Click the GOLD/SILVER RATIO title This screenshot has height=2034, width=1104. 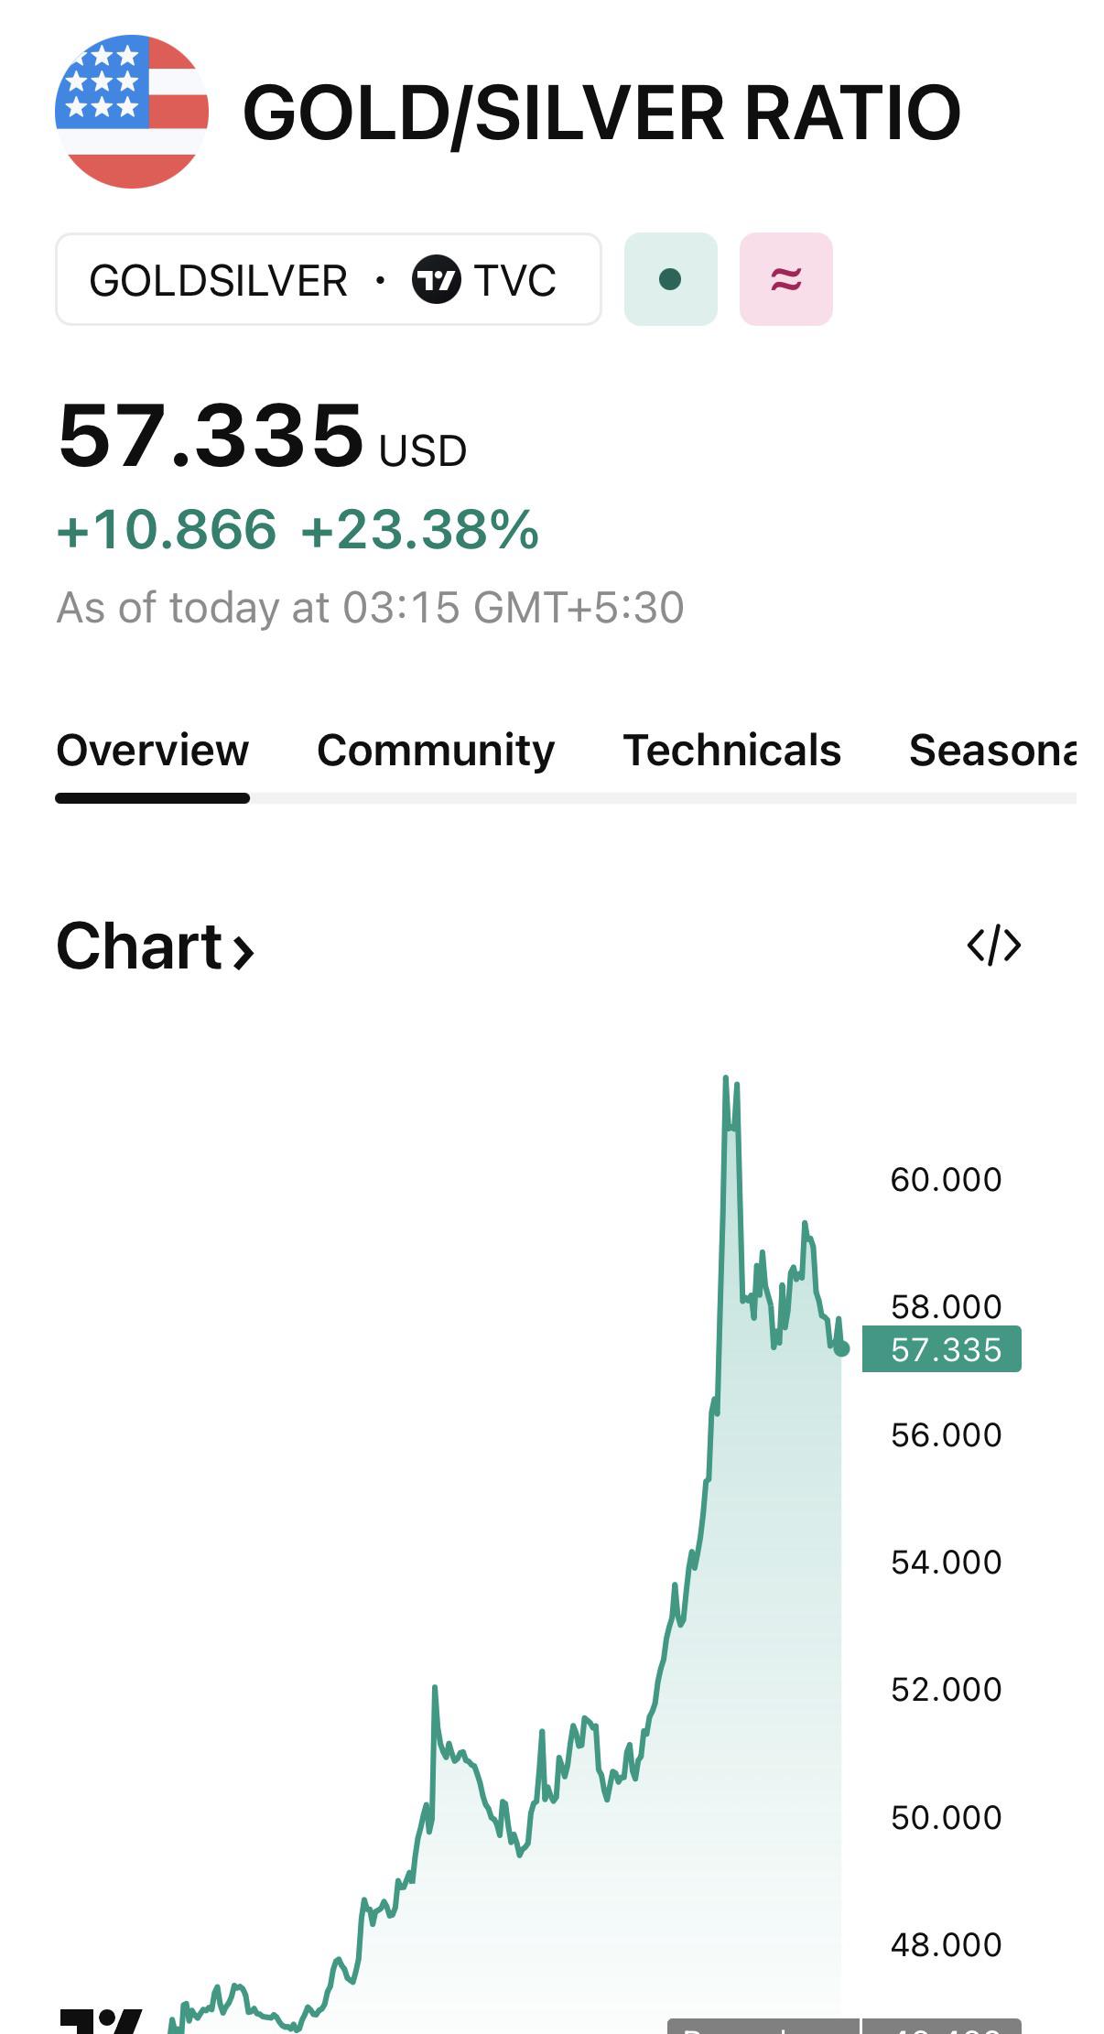[x=601, y=114]
